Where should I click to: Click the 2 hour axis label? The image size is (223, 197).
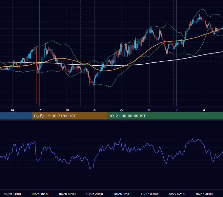click(177, 110)
